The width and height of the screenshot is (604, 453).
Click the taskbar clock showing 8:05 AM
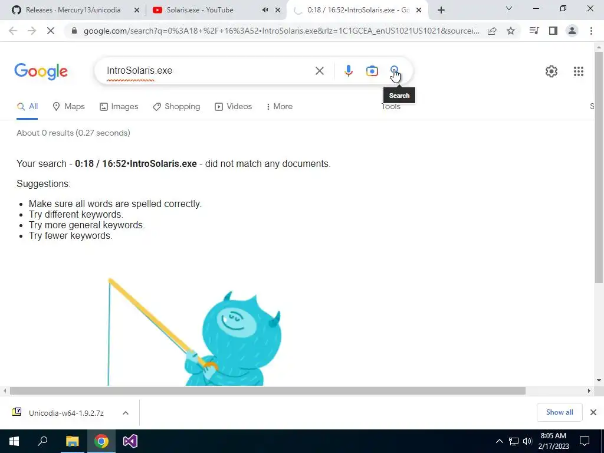[553, 441]
